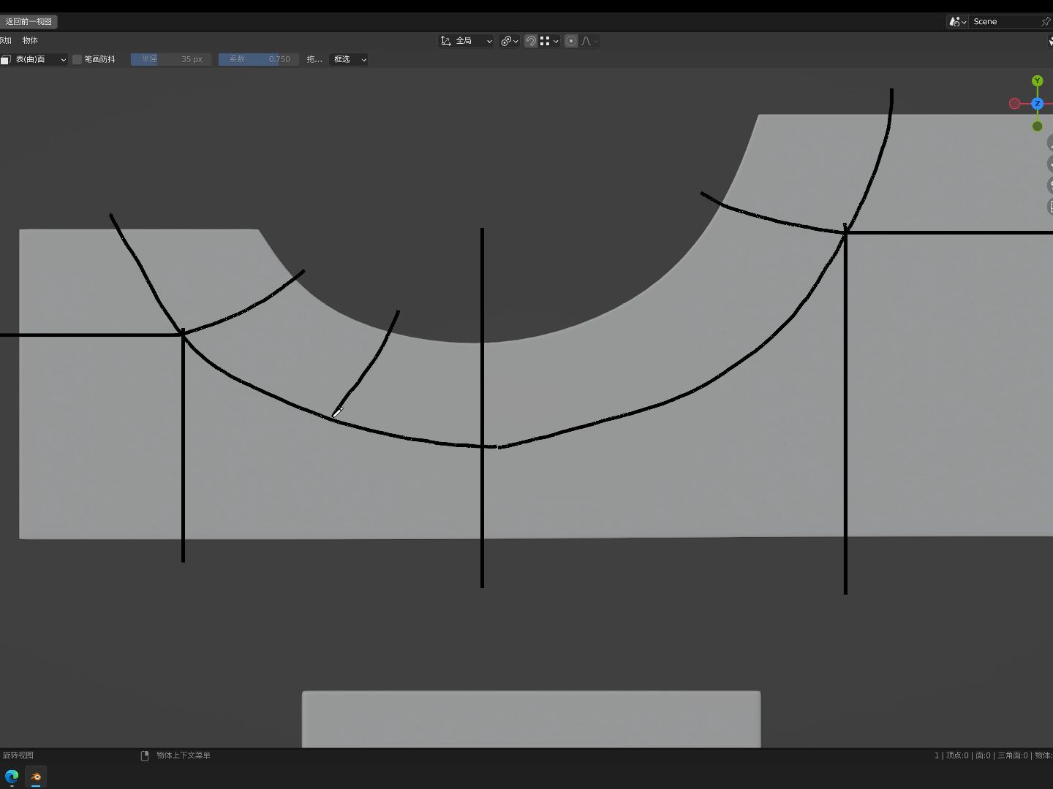
Task: Open the 全局 transform orientation dropdown
Action: (467, 42)
